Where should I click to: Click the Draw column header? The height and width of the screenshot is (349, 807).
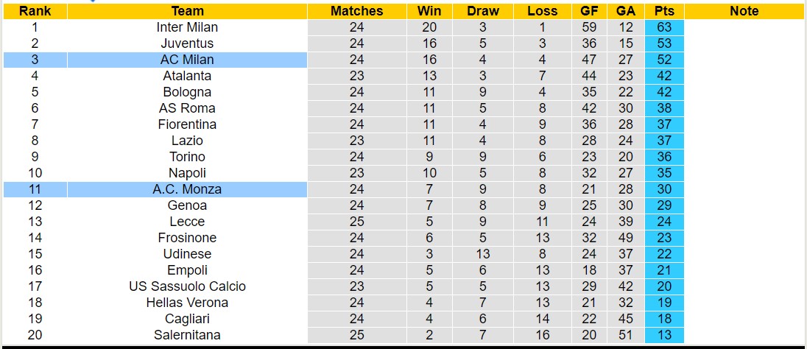(483, 11)
